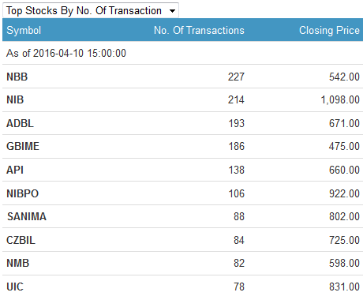
Task: Open the NBB stock symbol link
Action: point(17,77)
